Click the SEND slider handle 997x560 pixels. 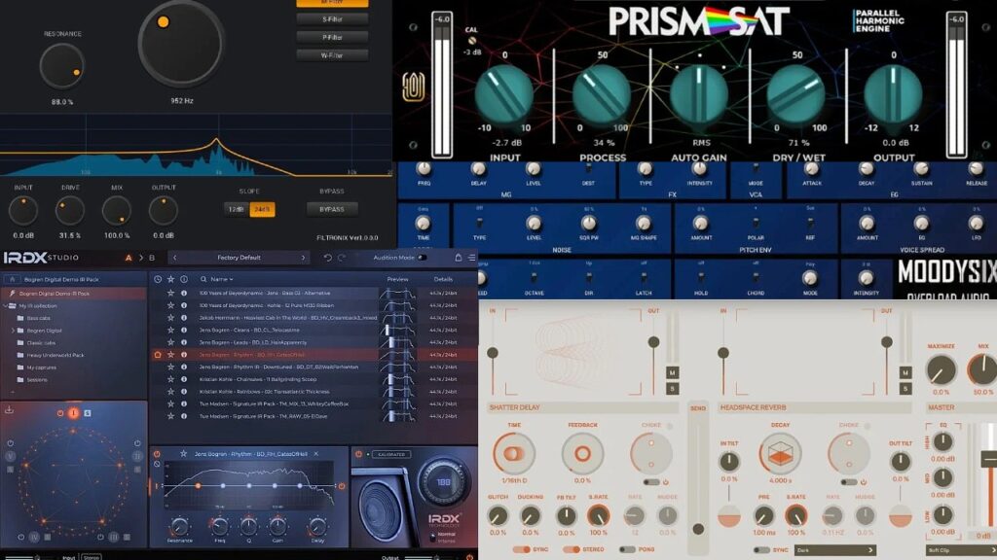point(698,529)
